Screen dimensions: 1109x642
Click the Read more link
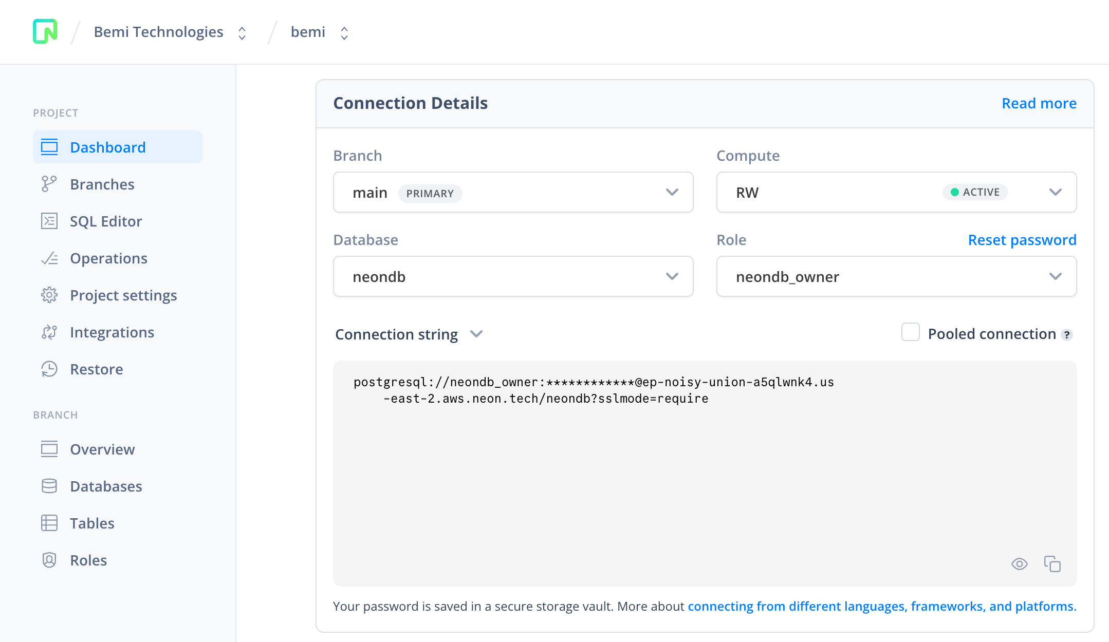(x=1039, y=103)
